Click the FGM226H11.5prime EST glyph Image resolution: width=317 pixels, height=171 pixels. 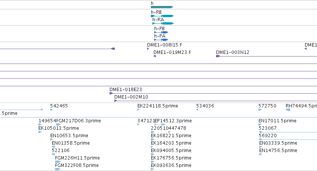(x=58, y=162)
